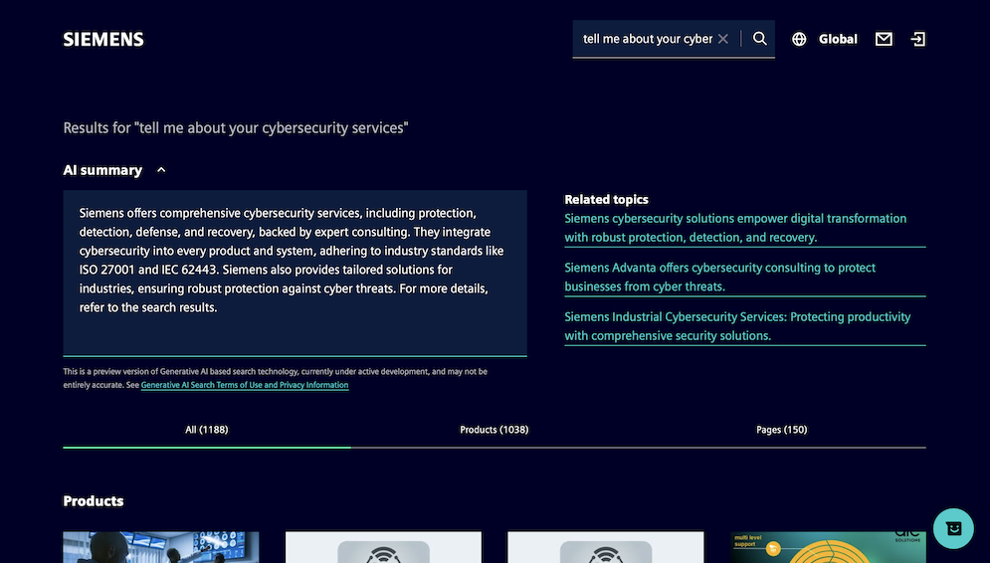Click the Siemens logo

103,40
